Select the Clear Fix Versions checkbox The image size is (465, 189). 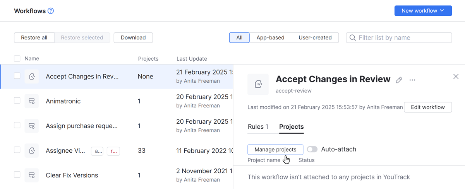pyautogui.click(x=17, y=175)
